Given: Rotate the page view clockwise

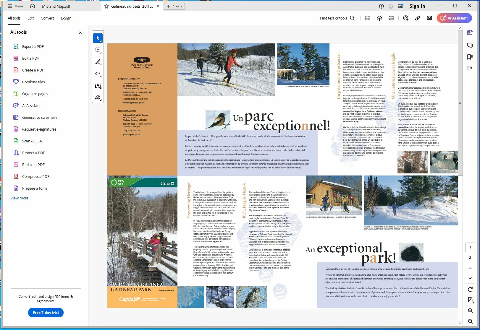Looking at the screenshot, I should coord(470,290).
